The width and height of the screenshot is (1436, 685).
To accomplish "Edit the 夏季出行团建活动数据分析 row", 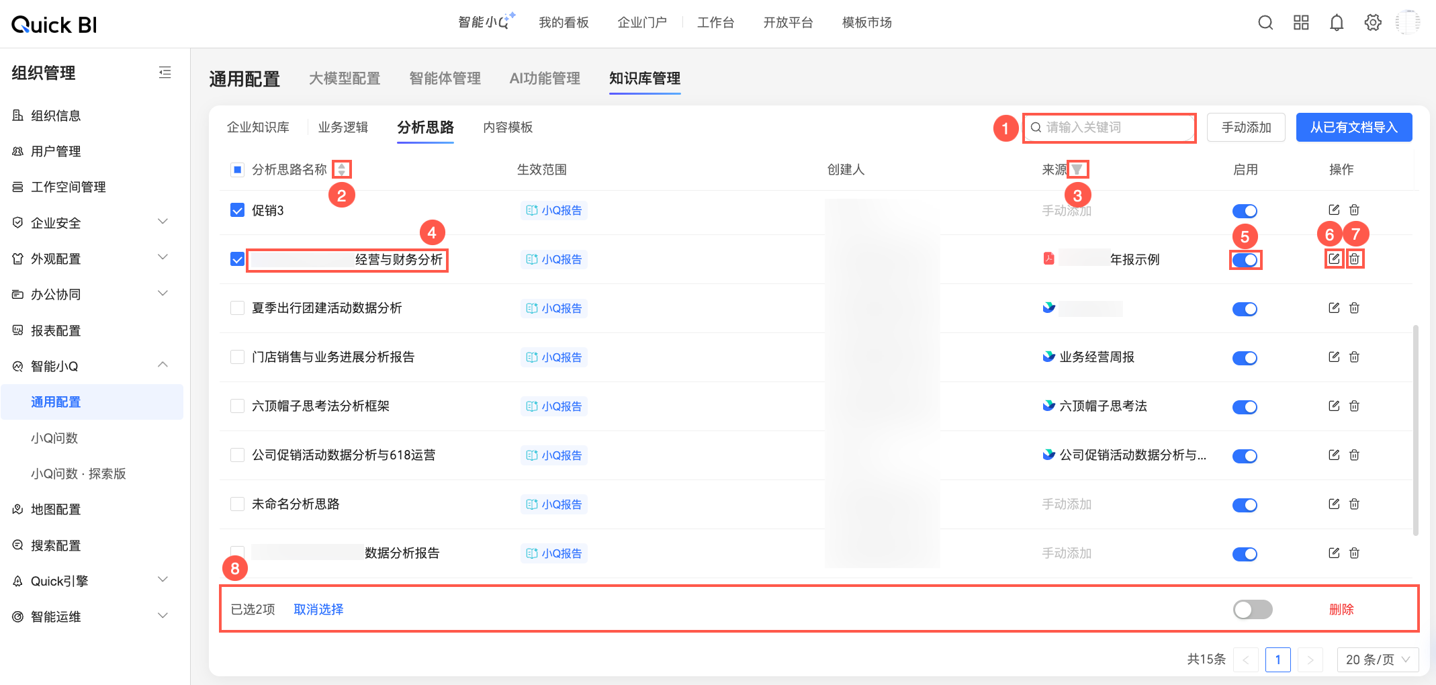I will (1334, 308).
